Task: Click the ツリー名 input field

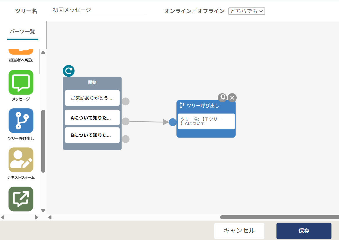Action: tap(97, 10)
